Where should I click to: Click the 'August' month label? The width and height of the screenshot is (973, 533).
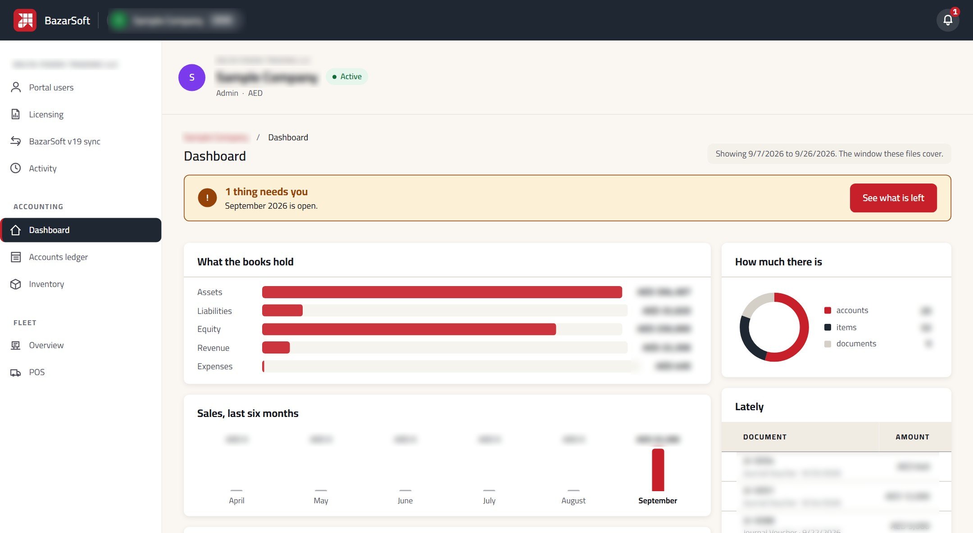573,501
